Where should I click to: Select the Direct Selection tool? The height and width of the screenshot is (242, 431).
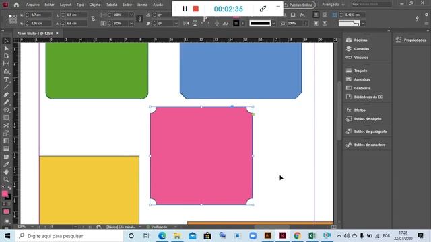[6, 48]
